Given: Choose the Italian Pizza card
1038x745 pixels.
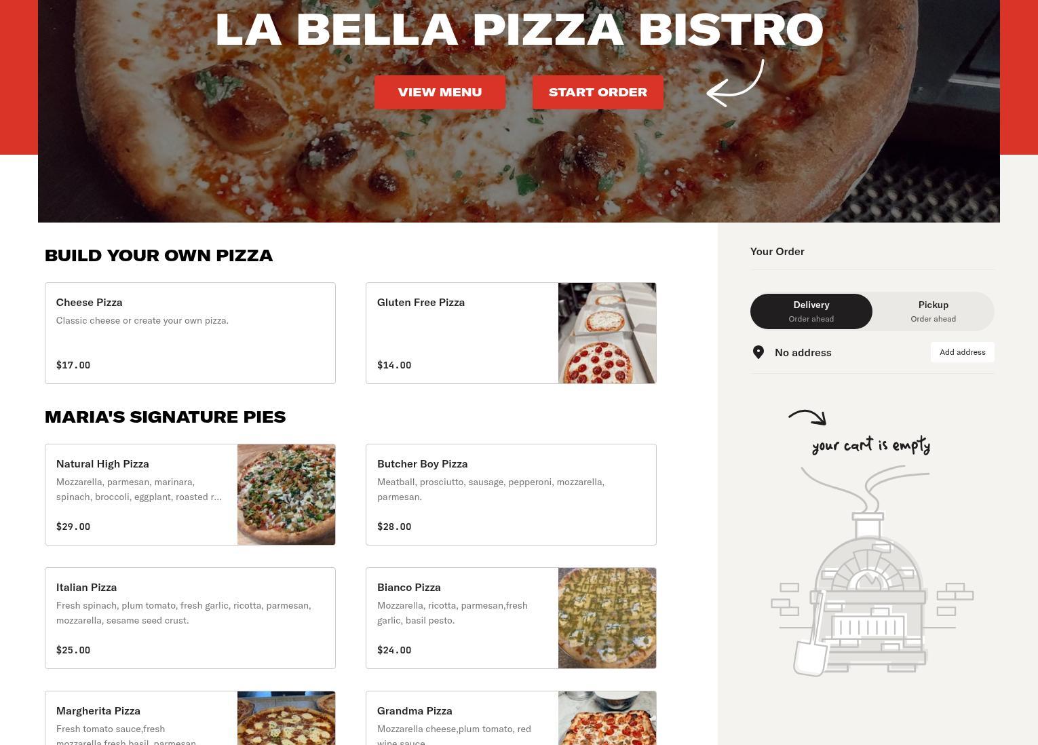Looking at the screenshot, I should tap(190, 618).
